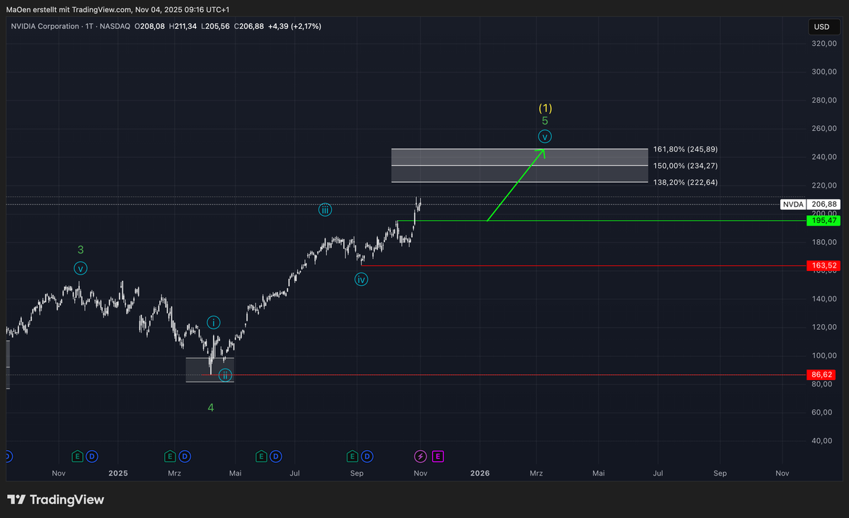Click the green 195,47 price label

(823, 221)
